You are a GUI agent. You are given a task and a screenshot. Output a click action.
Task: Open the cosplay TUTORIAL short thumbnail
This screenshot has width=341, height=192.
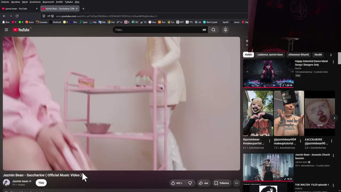[289, 113]
